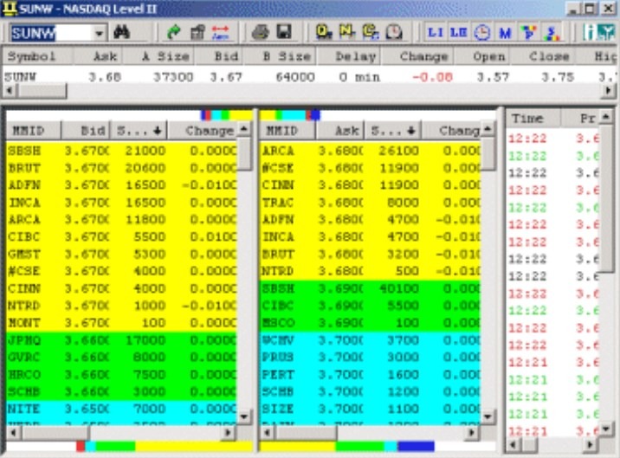Viewport: 620px width, 458px height.
Task: Open the LII Level II window icon
Action: coord(459,32)
